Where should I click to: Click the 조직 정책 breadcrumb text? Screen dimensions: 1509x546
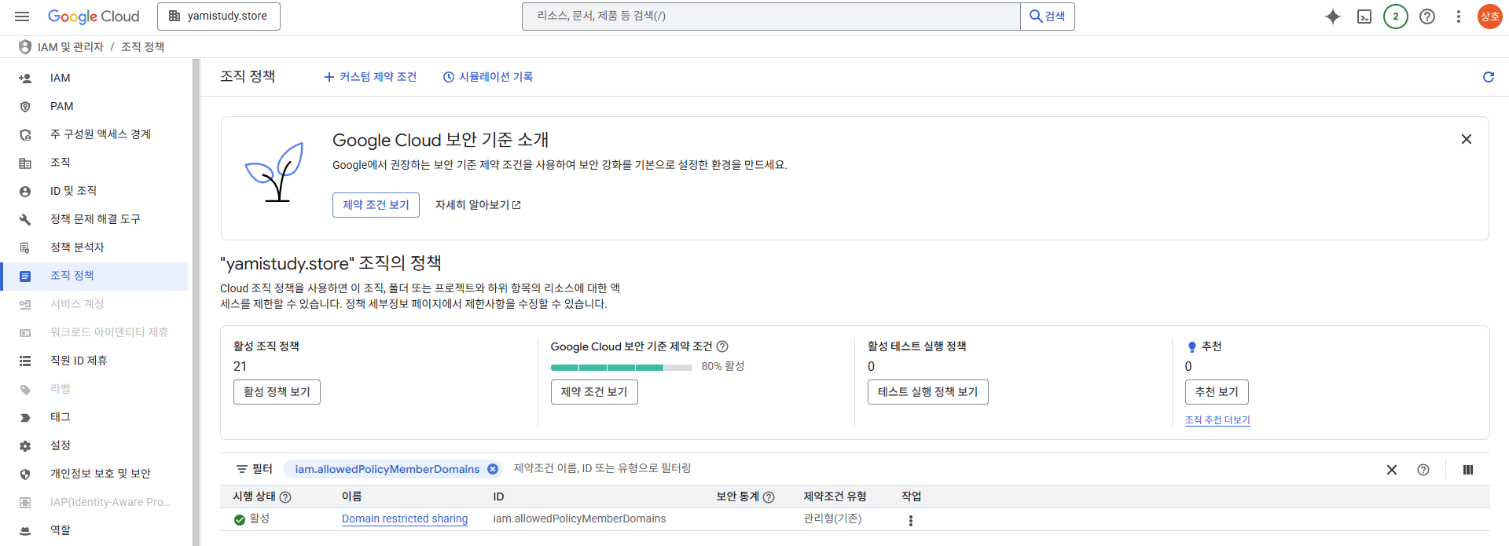point(143,47)
